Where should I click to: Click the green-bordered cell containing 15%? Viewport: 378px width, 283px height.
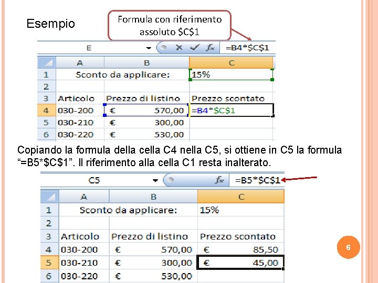tap(231, 74)
